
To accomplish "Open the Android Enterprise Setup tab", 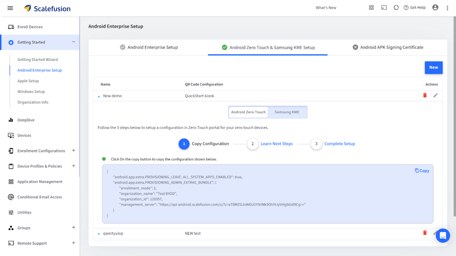I will click(x=149, y=48).
